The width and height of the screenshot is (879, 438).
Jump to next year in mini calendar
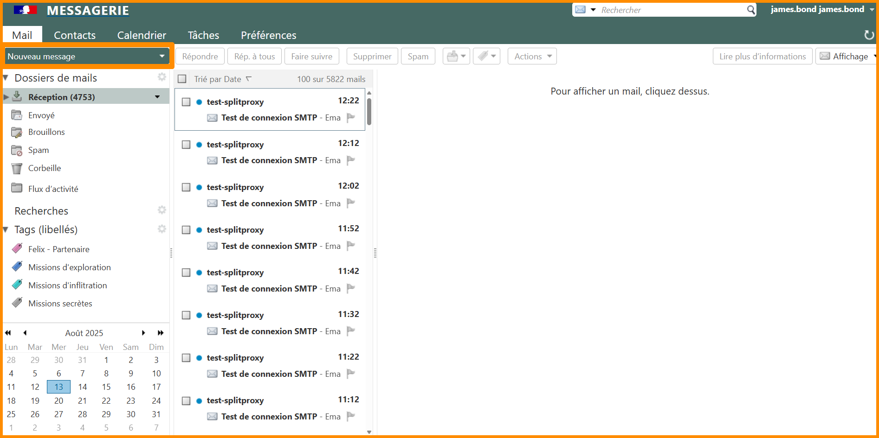pos(161,333)
